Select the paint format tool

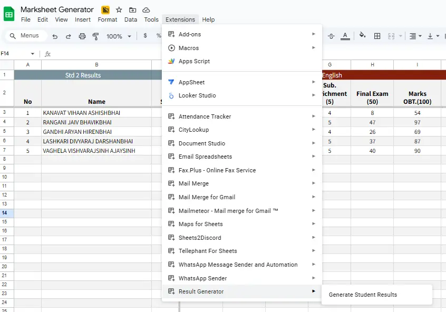[x=96, y=36]
